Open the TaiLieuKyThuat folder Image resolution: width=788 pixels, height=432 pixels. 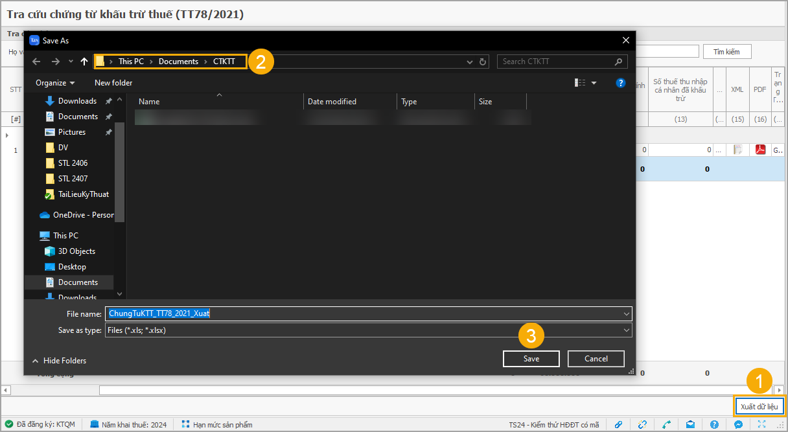tap(83, 194)
